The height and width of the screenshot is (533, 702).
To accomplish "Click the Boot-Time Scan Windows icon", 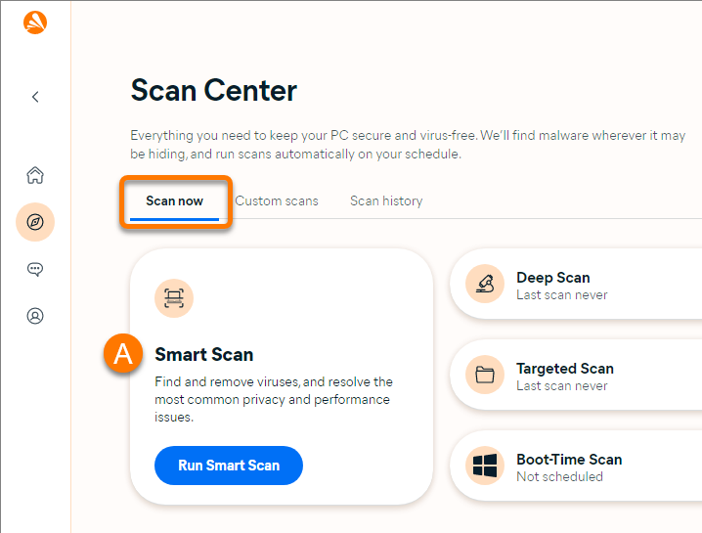I will coord(485,466).
